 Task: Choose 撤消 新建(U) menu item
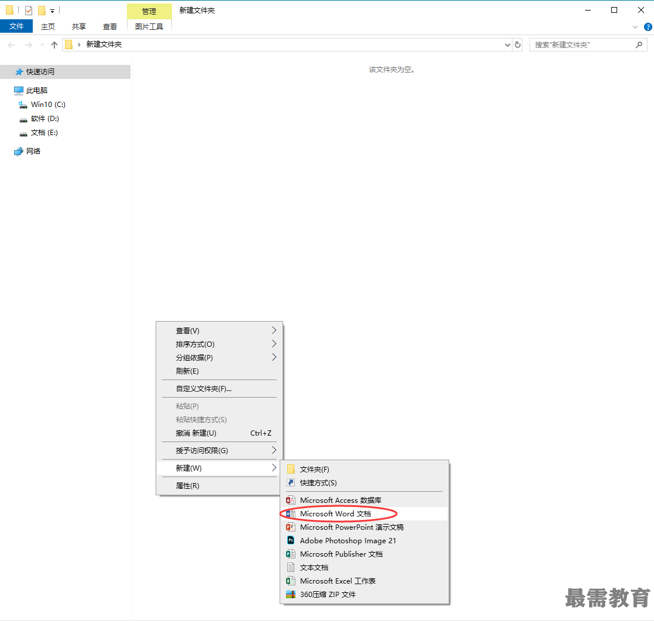tap(219, 433)
